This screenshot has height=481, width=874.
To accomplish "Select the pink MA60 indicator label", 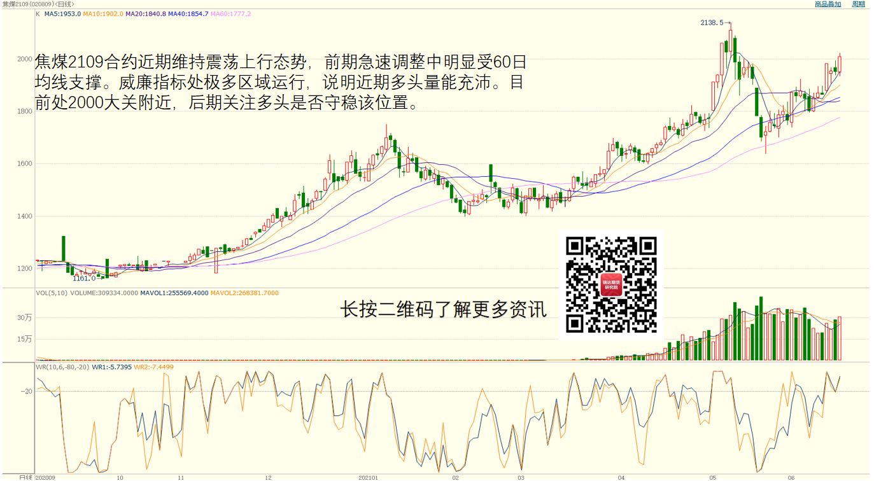I will (231, 13).
